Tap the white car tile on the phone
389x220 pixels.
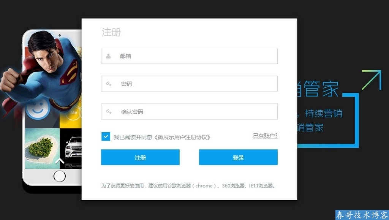71,148
